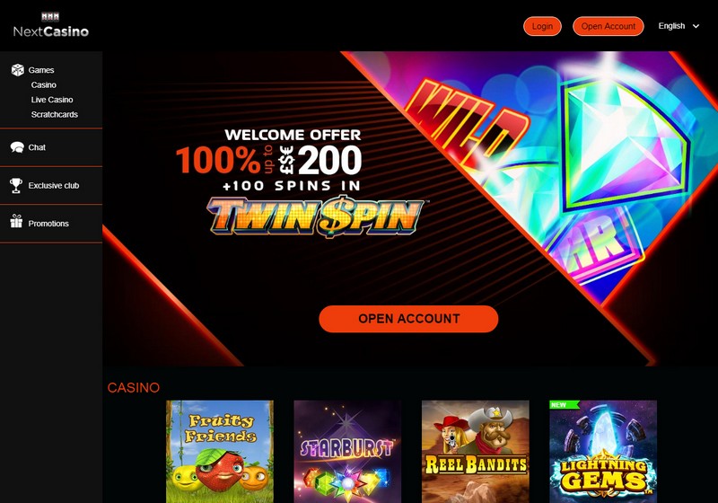
Task: Open the Lightning Gems game thumbnail
Action: tap(603, 452)
